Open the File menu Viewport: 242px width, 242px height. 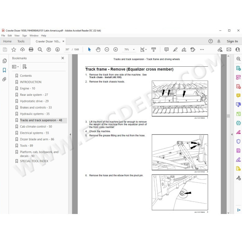point(3,36)
